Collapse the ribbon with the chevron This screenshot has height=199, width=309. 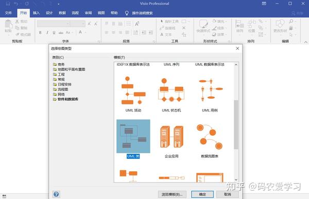tap(305, 42)
